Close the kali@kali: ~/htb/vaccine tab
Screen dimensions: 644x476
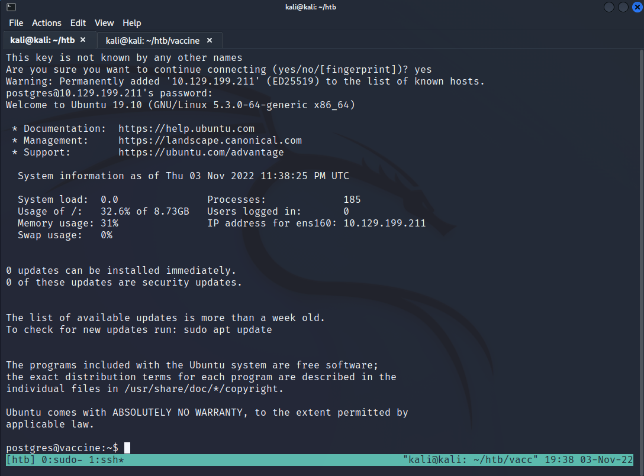point(210,41)
